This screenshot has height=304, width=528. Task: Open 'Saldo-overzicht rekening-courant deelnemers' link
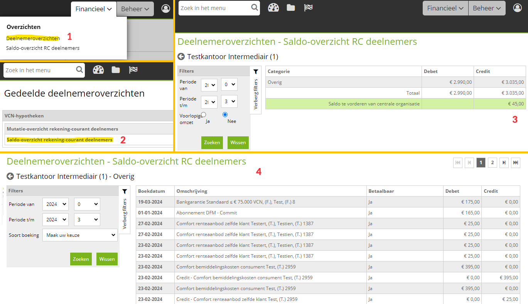60,140
